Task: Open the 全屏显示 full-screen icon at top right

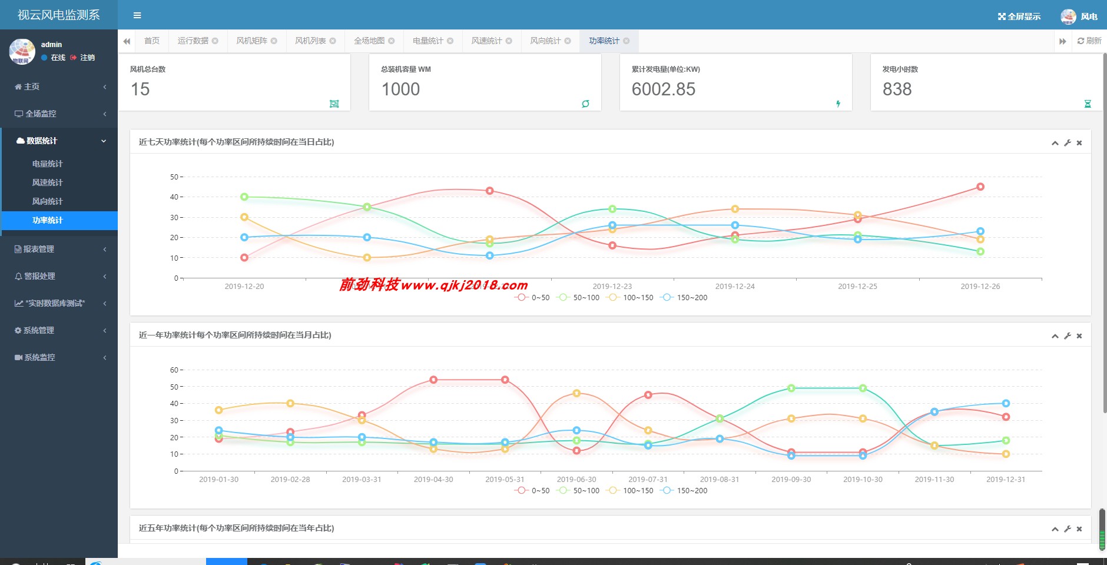Action: click(1001, 16)
